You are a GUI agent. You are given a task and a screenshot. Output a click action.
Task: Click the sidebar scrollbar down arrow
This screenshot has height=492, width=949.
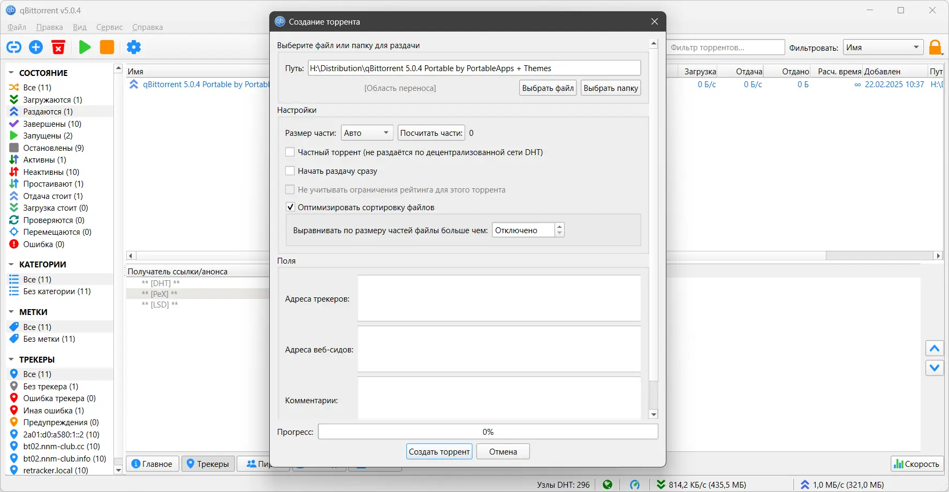point(118,470)
